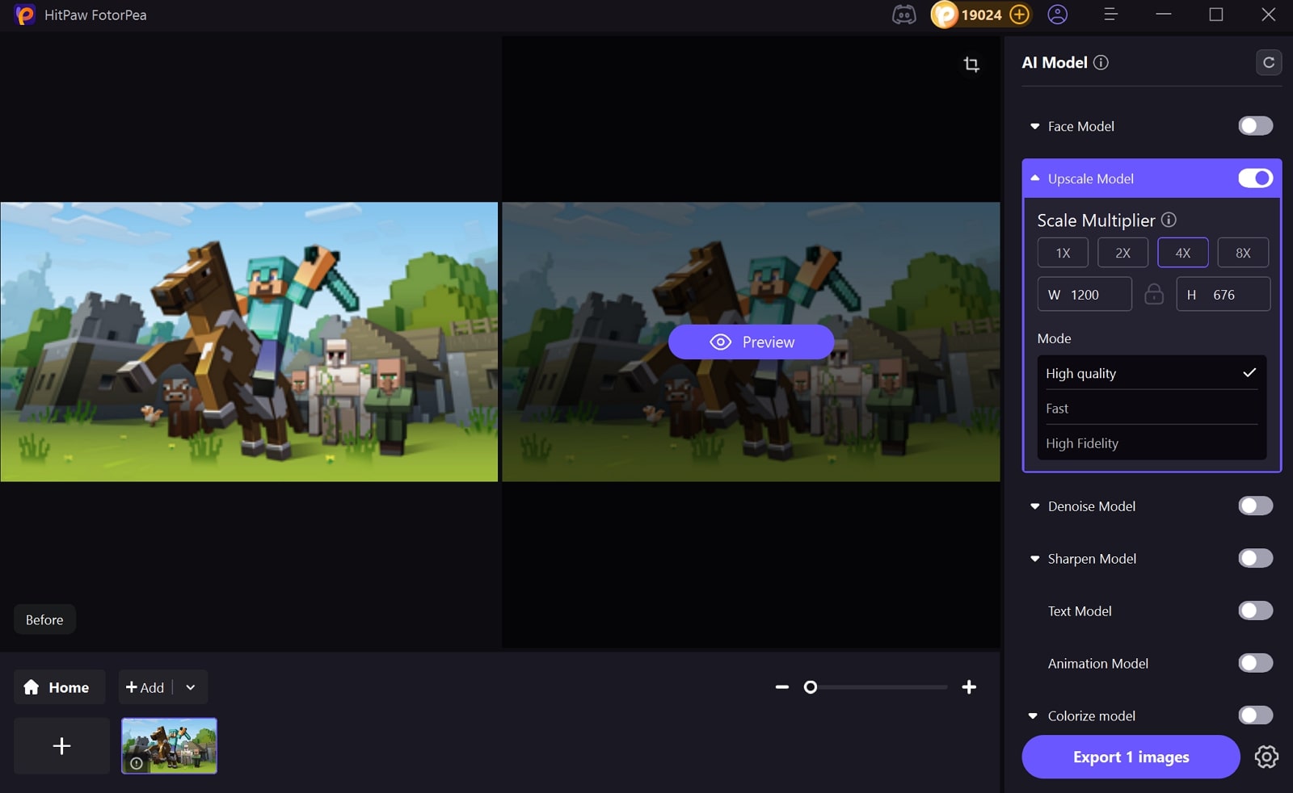This screenshot has height=793, width=1293.
Task: Select Fast mode option
Action: 1152,409
